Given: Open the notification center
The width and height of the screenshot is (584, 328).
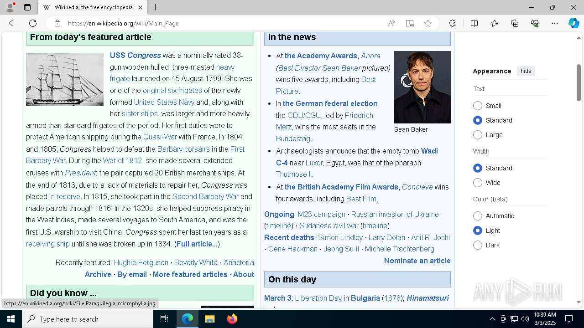Looking at the screenshot, I should point(569,319).
